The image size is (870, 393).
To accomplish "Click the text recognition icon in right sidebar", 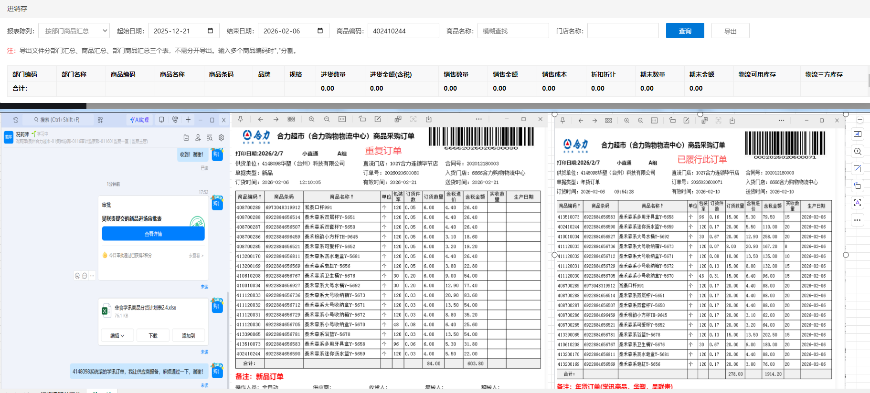I will pyautogui.click(x=858, y=203).
